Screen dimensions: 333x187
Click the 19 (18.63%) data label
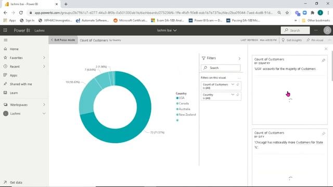[73, 82]
